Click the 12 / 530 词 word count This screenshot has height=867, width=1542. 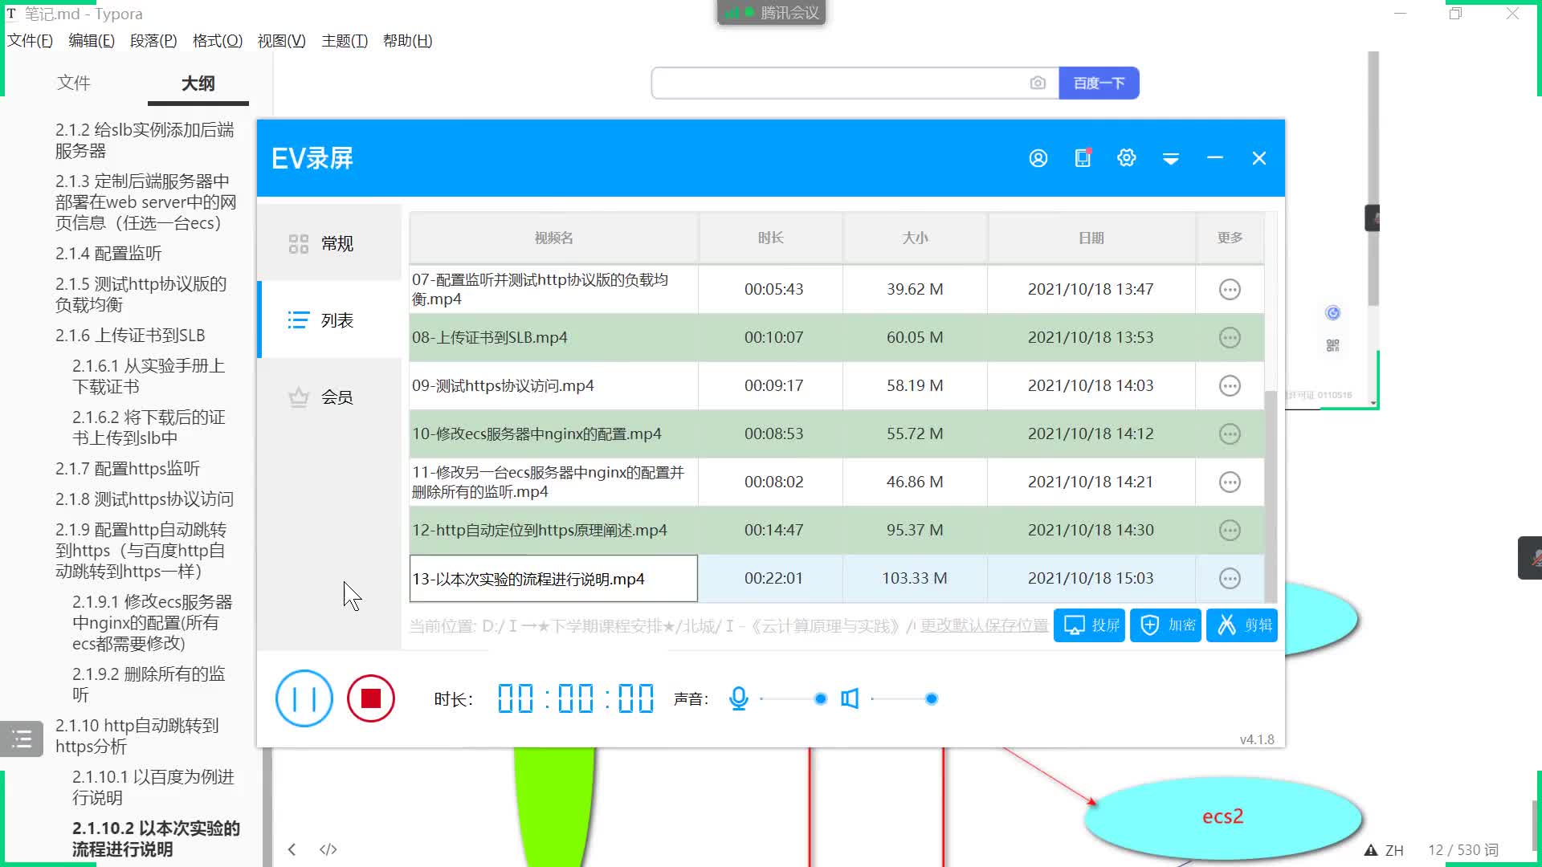pos(1463,850)
